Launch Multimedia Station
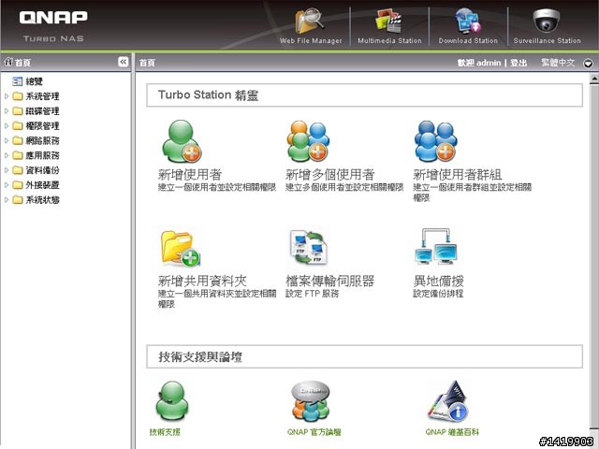This screenshot has width=599, height=449. [389, 26]
